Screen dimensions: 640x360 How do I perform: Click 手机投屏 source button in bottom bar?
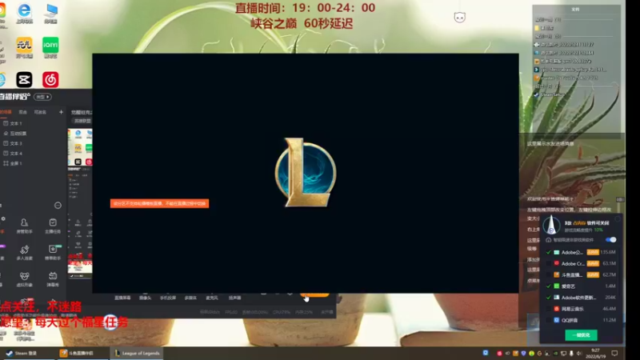point(168,298)
